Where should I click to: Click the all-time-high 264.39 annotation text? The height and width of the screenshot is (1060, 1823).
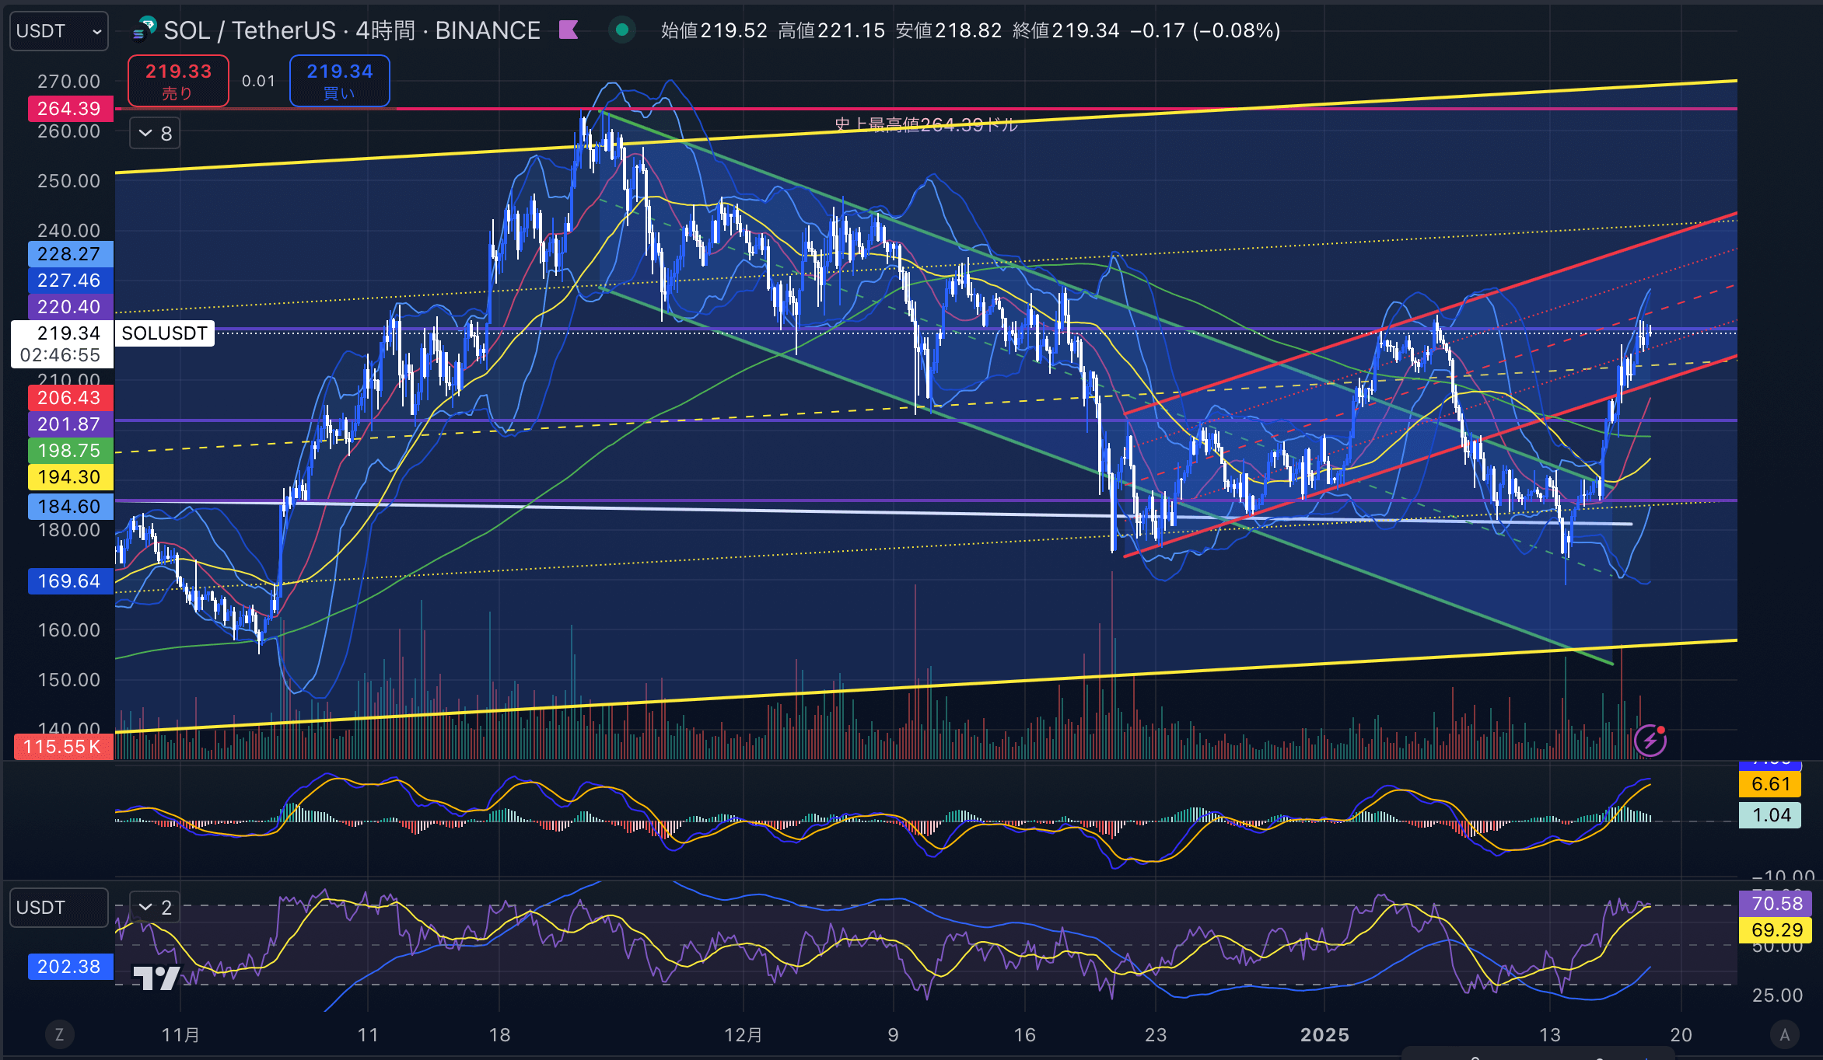925,125
